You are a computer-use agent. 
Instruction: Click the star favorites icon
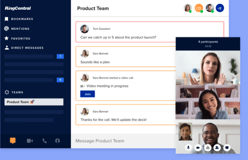pyautogui.click(x=6, y=38)
